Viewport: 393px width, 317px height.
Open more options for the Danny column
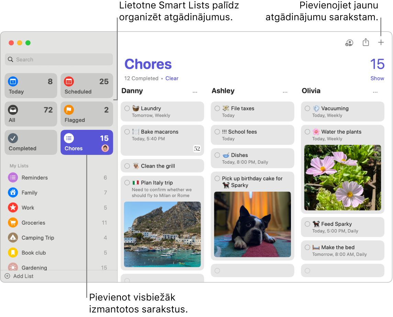(195, 92)
